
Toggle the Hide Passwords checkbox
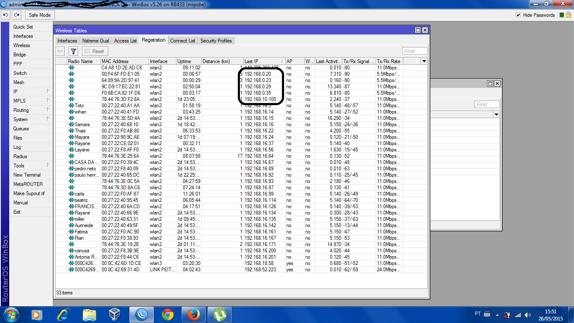(518, 15)
